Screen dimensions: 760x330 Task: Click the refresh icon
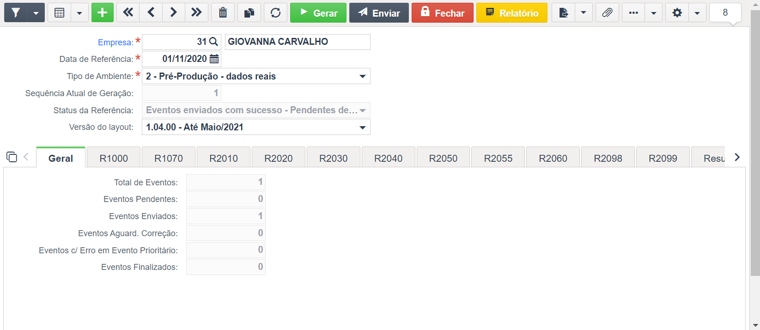click(276, 12)
